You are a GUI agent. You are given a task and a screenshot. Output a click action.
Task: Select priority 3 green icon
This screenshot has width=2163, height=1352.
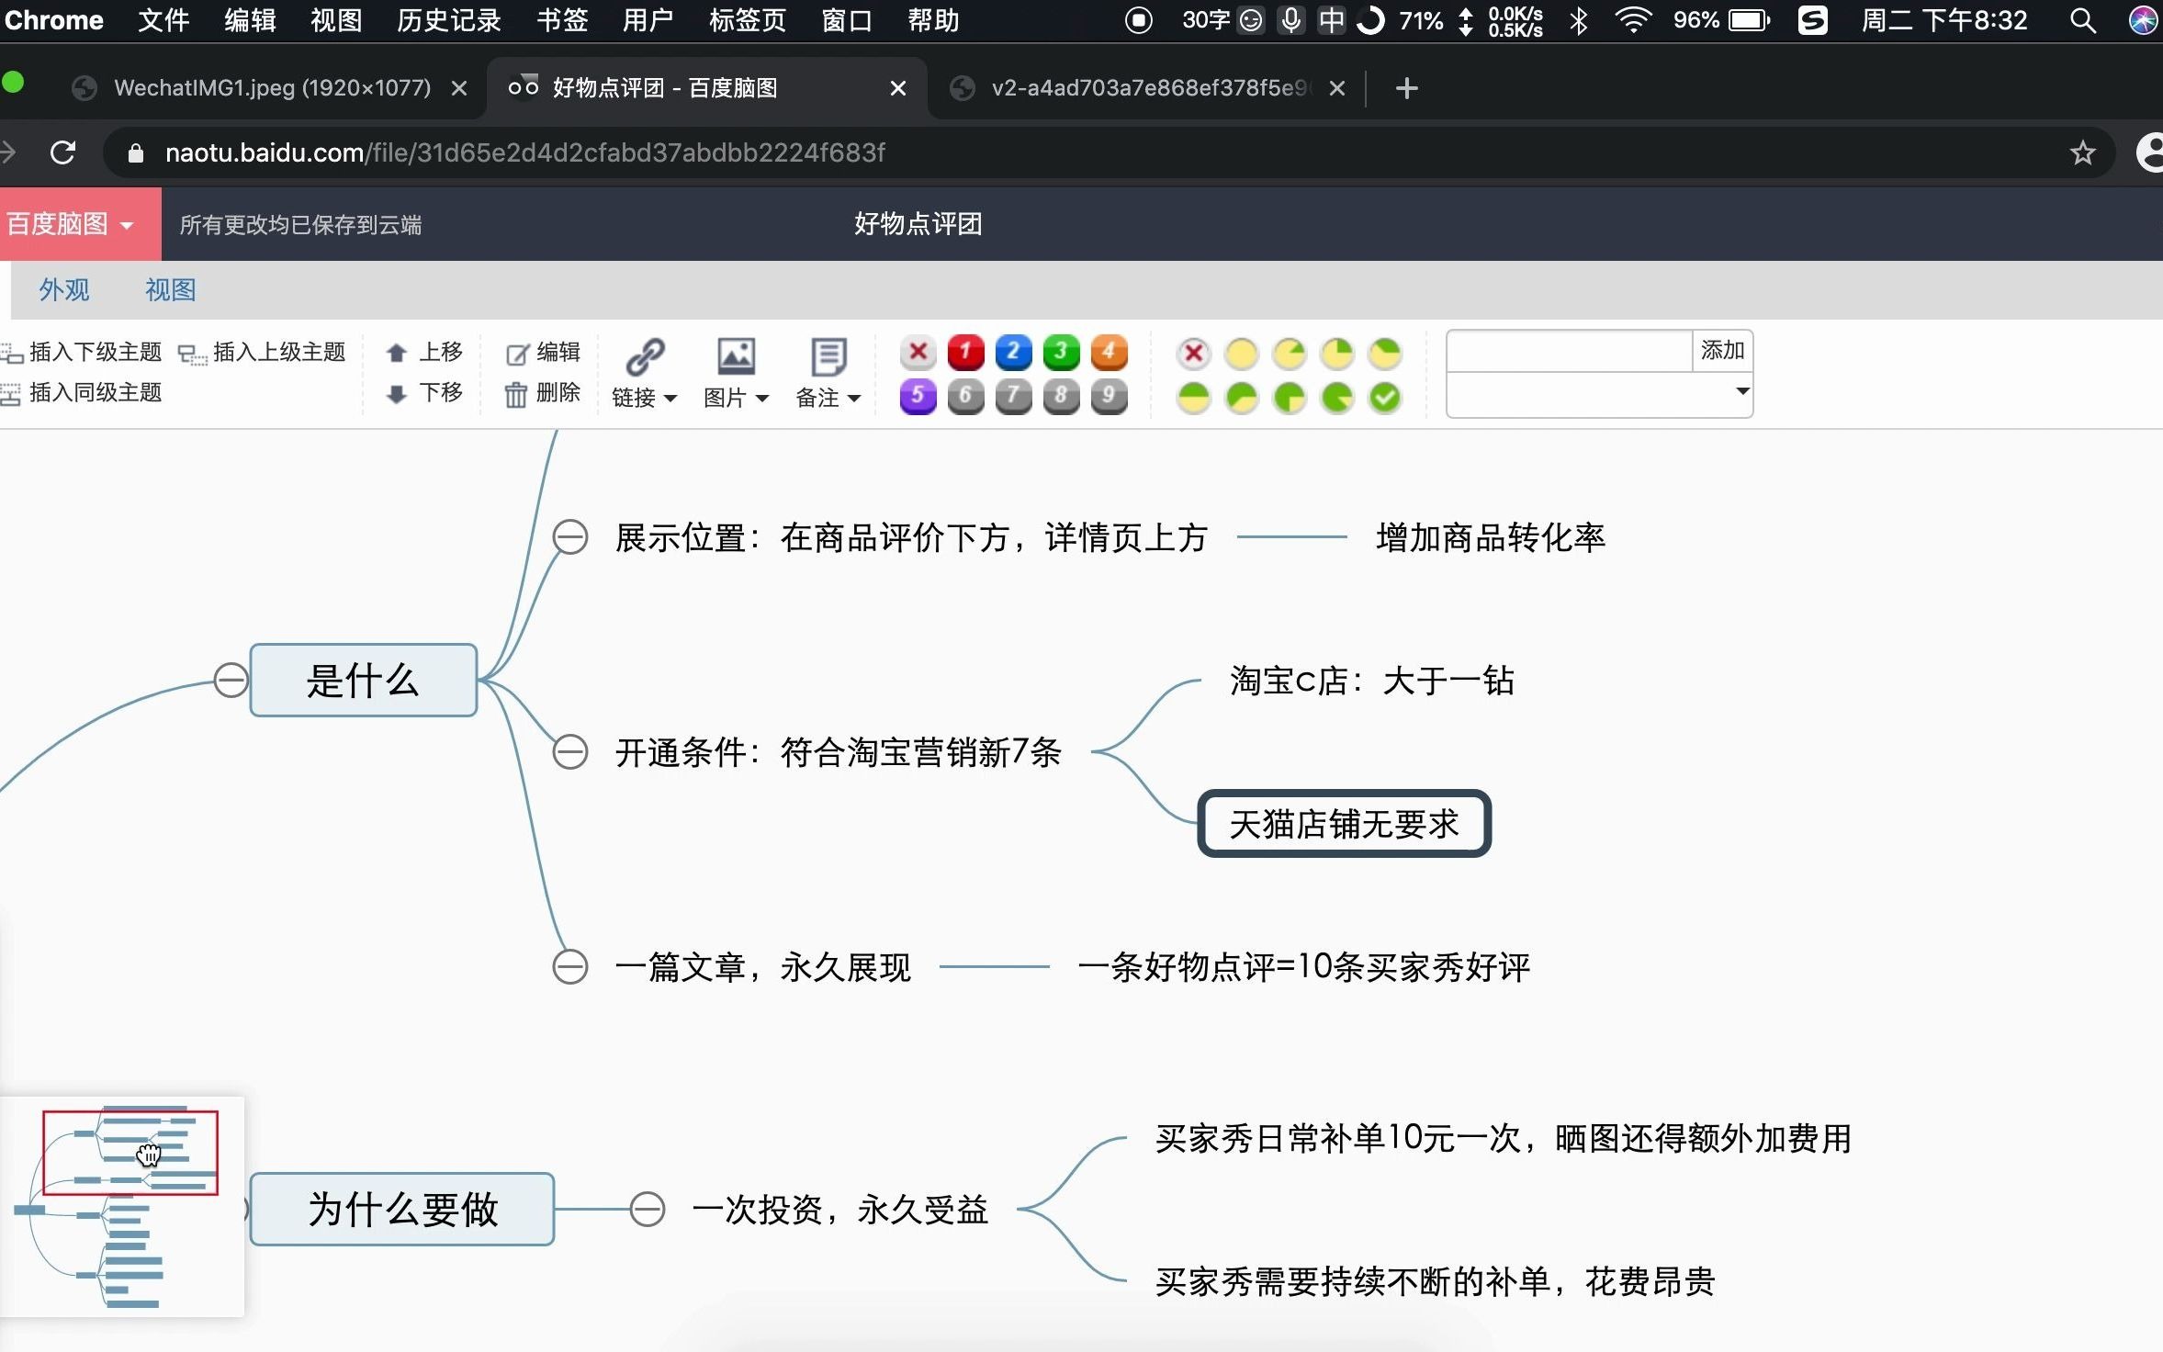[x=1061, y=352]
